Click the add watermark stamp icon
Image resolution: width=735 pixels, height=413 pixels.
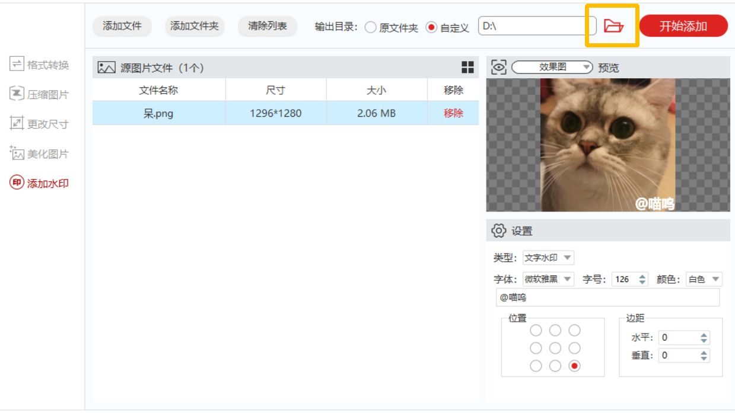(17, 183)
